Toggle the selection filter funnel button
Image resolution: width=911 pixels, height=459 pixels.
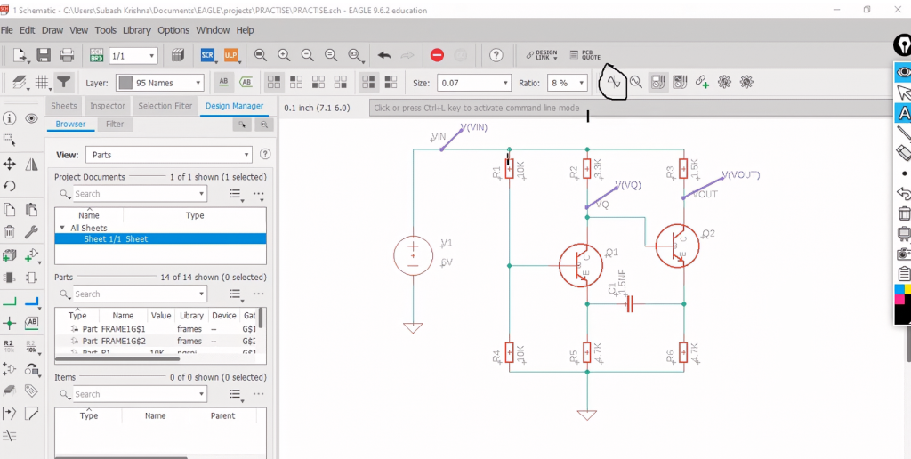[63, 82]
